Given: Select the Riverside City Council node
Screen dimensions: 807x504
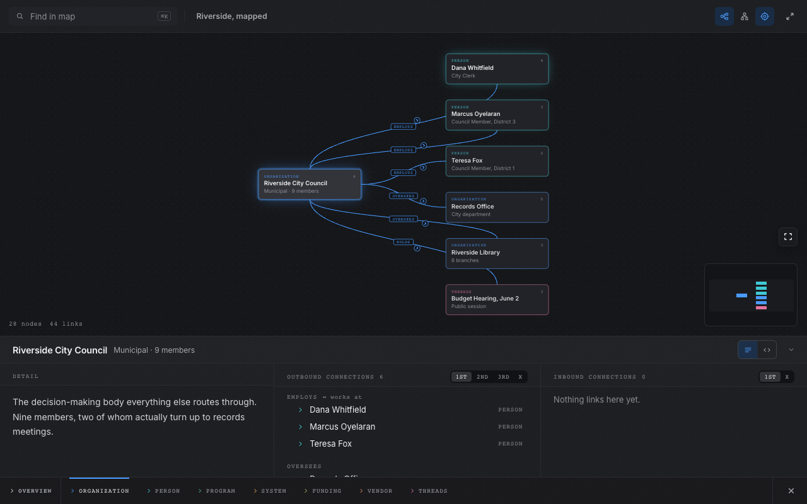Looking at the screenshot, I should tap(310, 184).
